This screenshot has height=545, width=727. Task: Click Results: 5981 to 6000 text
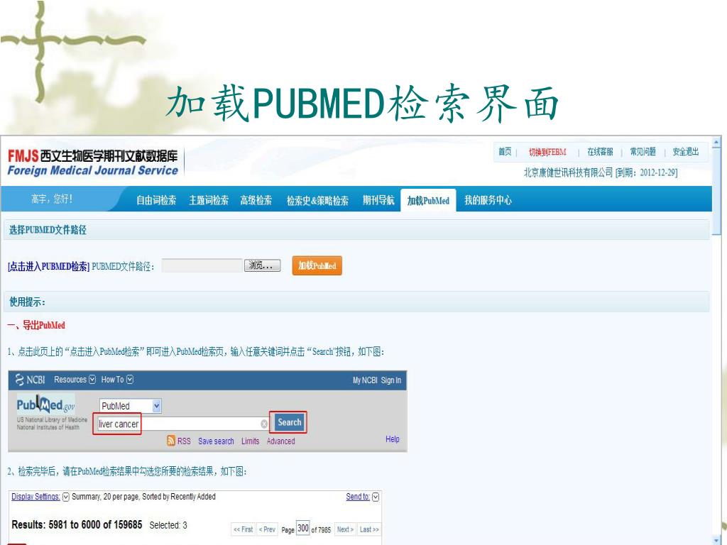(x=77, y=524)
